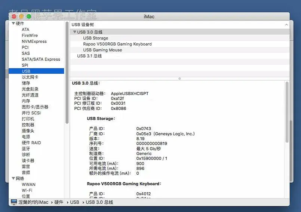
Task: Open 以太网卡 Ethernet cards section
Action: click(x=30, y=77)
